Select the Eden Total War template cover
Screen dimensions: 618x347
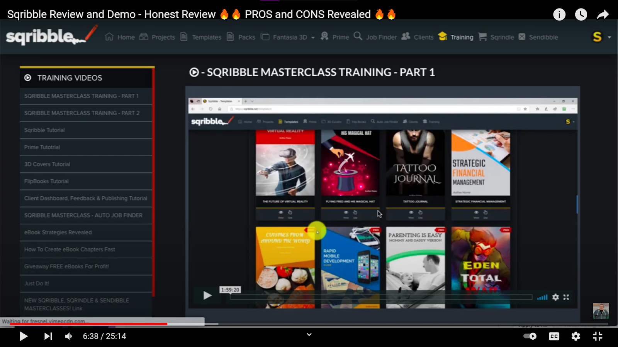(x=480, y=267)
